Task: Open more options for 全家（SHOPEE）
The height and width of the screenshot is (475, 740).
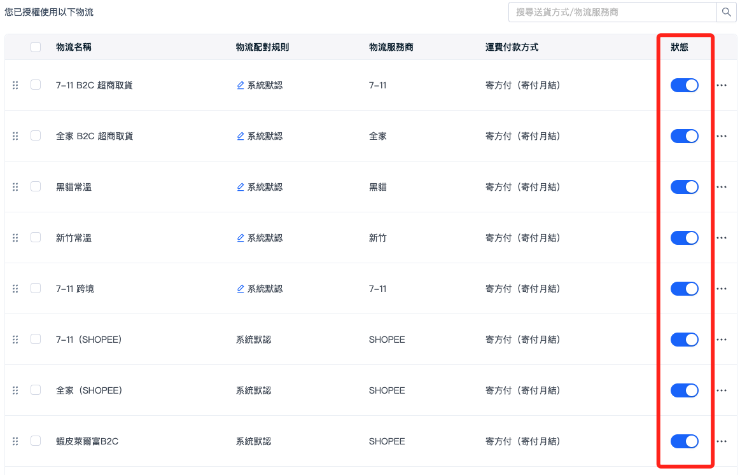Action: [x=722, y=390]
